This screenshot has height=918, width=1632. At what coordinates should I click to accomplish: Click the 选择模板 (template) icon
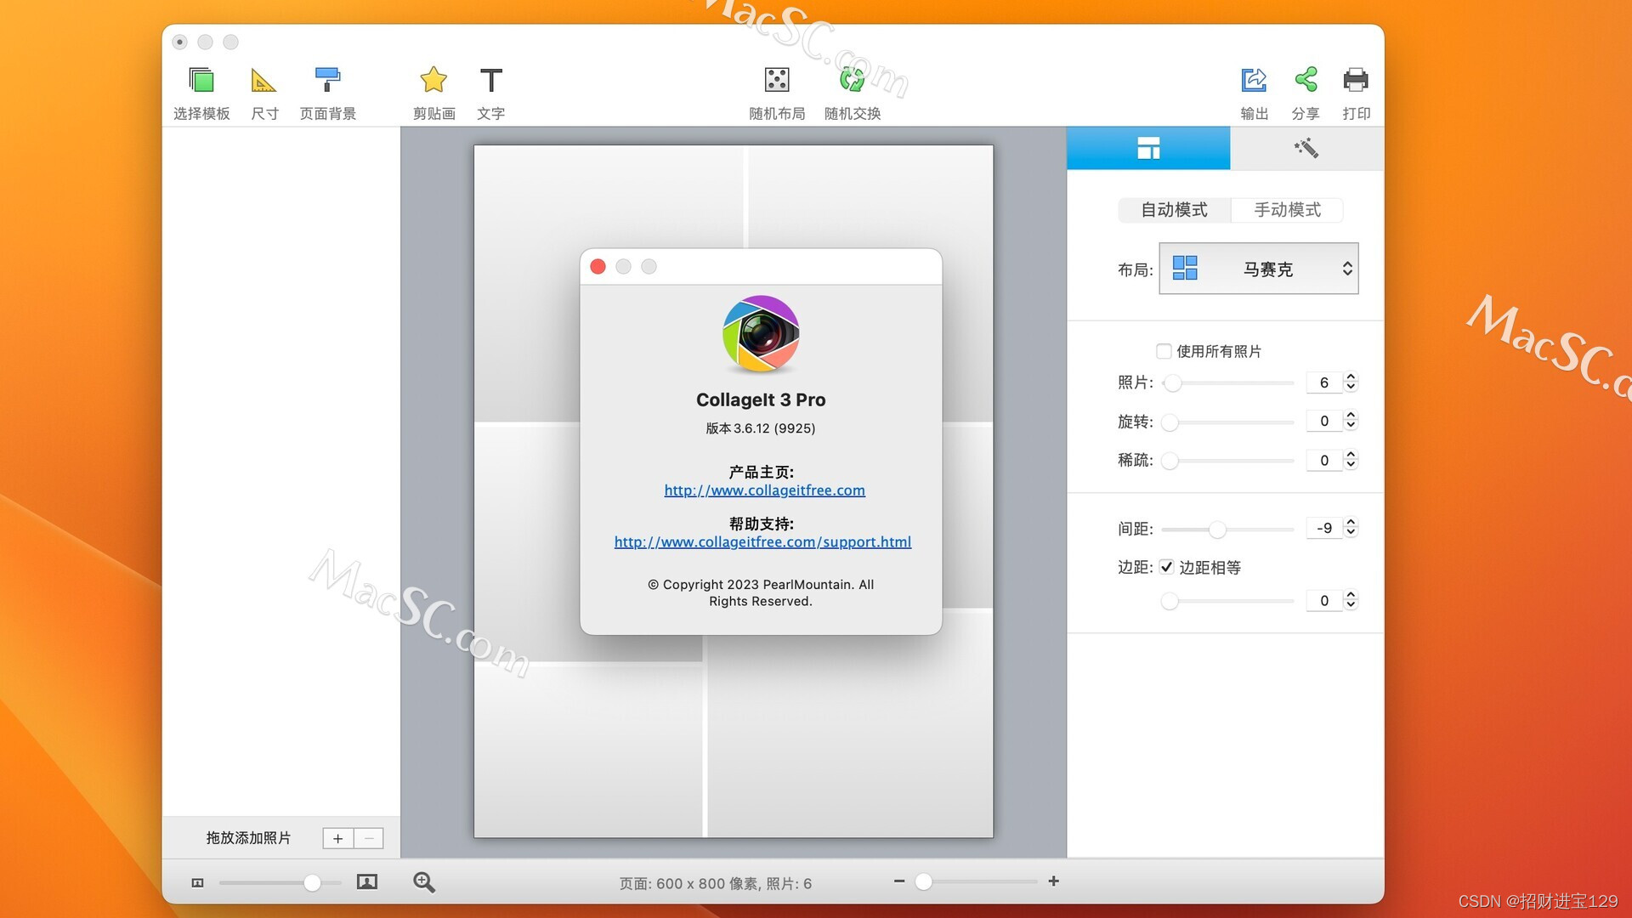point(201,78)
